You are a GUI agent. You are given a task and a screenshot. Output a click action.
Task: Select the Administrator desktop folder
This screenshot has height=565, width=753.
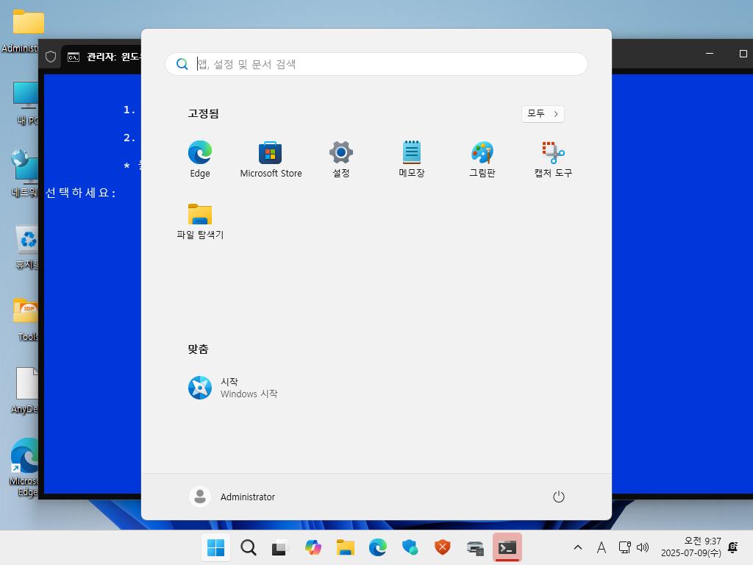pos(20,29)
